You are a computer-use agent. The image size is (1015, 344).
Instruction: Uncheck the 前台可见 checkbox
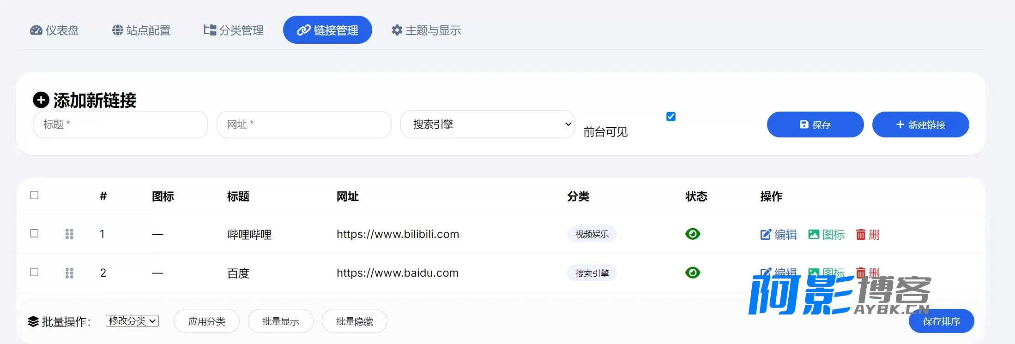tap(671, 117)
